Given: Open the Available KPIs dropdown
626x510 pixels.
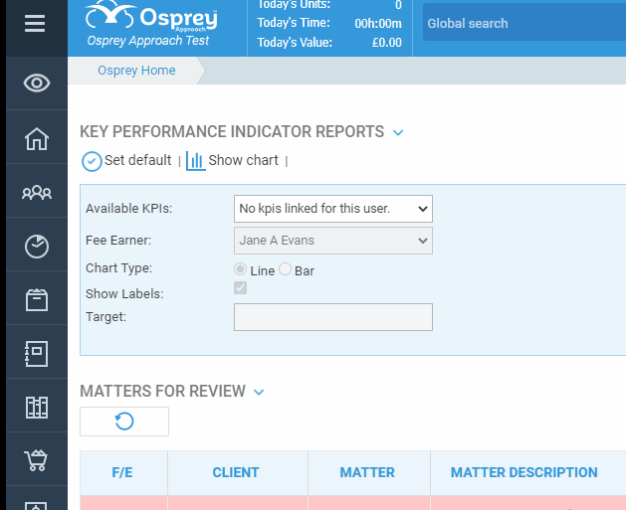Looking at the screenshot, I should (333, 209).
